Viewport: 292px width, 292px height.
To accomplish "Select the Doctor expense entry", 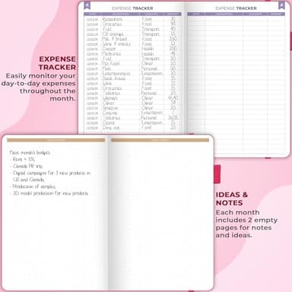I will tap(109, 49).
